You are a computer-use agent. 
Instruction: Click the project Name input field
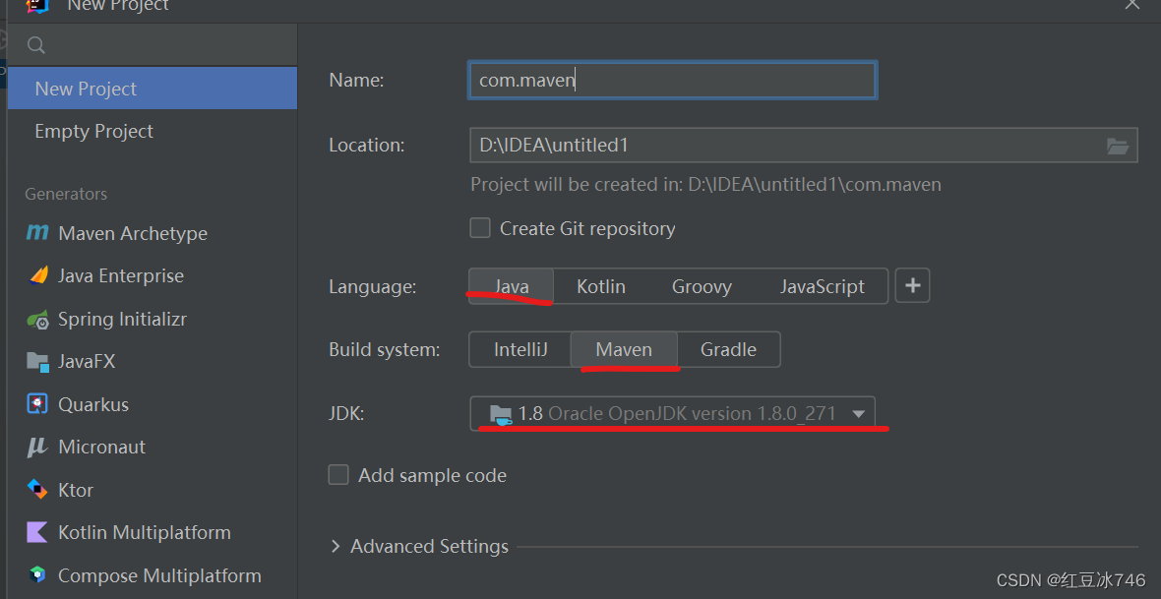[x=672, y=80]
